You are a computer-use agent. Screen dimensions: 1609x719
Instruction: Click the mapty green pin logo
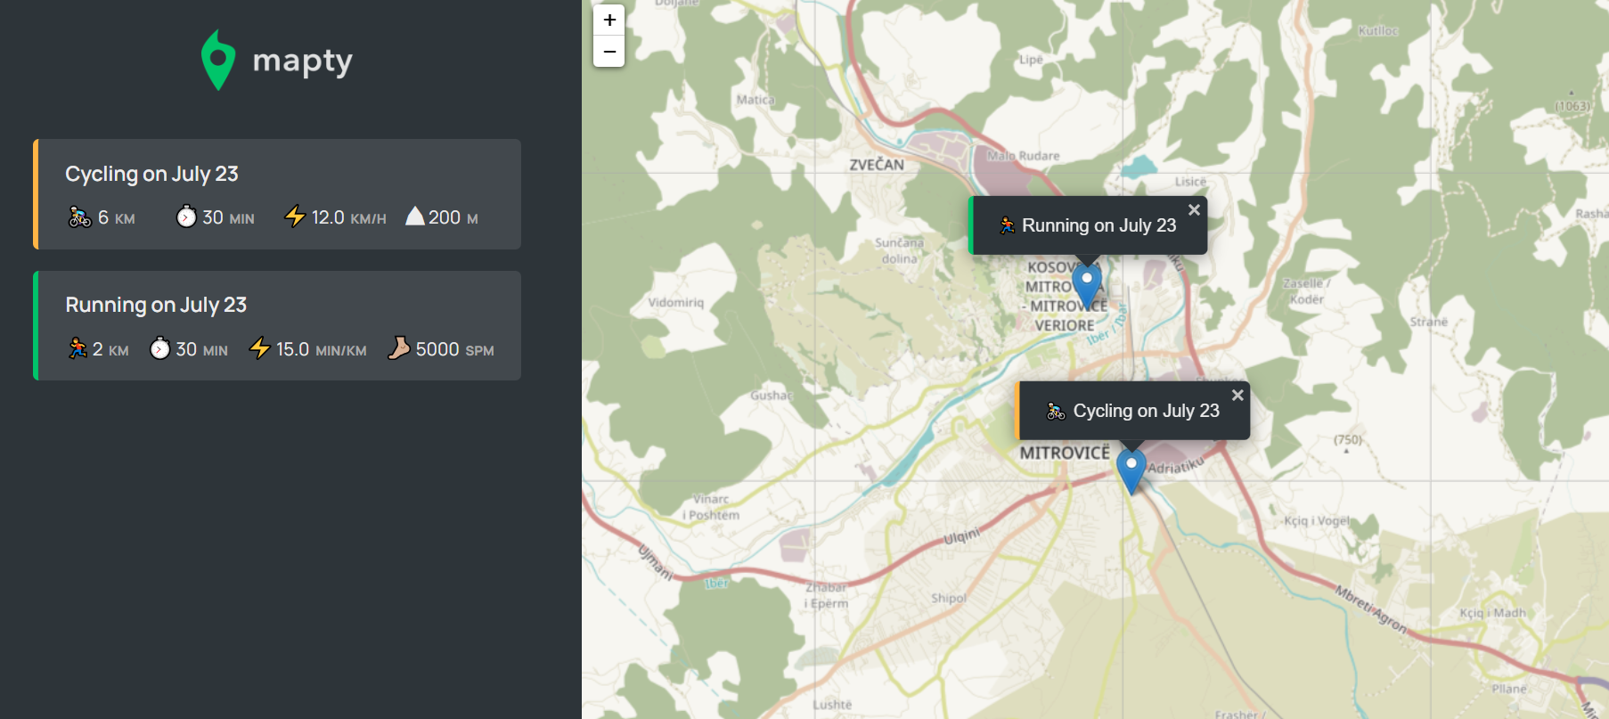[x=218, y=60]
